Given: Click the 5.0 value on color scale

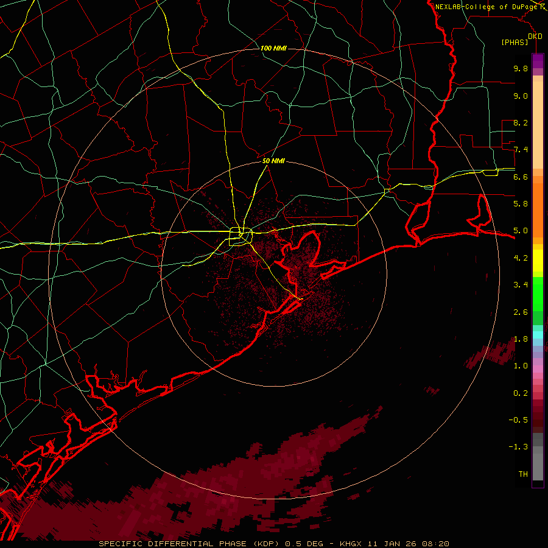Looking at the screenshot, I should [x=521, y=231].
